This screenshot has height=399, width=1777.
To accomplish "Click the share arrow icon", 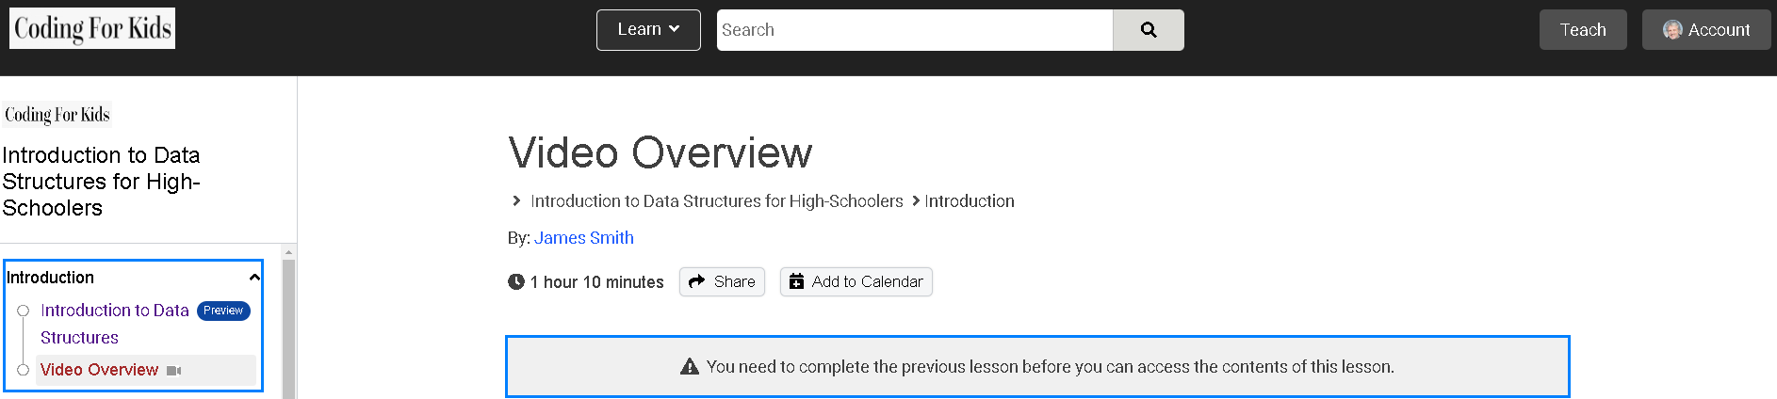I will [x=697, y=281].
